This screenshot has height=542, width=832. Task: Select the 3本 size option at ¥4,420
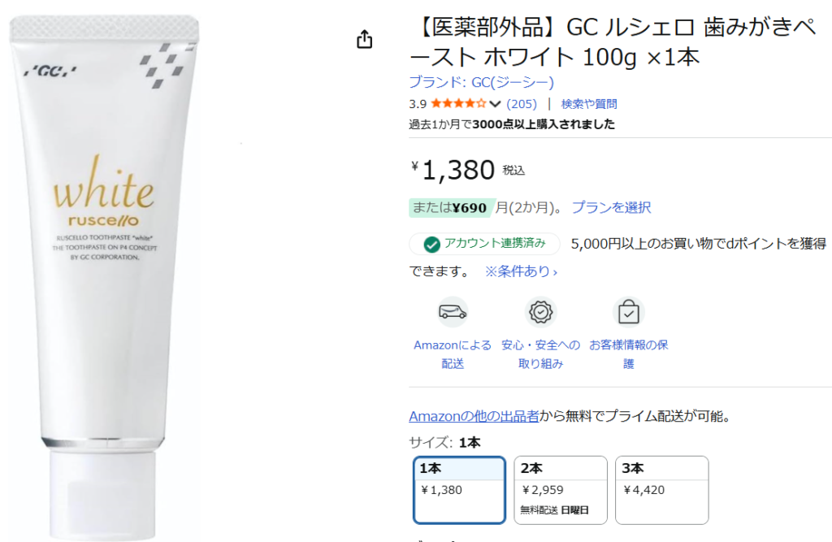pos(661,490)
